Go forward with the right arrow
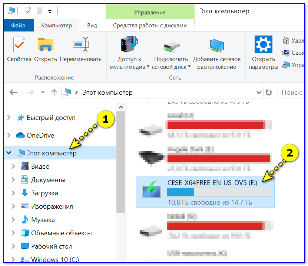 click(30, 92)
